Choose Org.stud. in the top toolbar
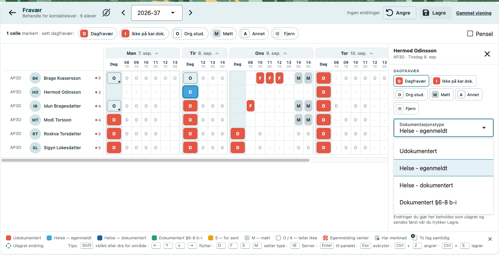 coord(190,33)
